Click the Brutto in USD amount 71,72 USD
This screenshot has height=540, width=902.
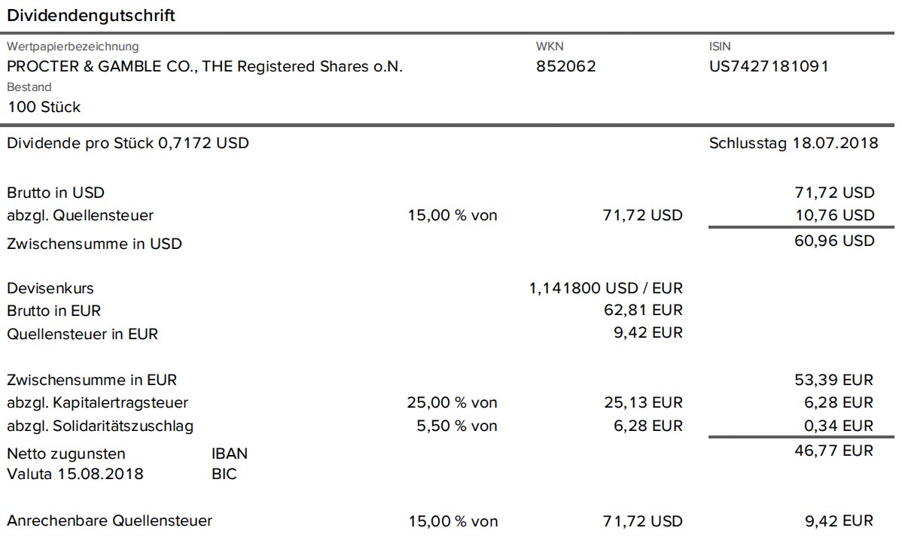coord(834,193)
